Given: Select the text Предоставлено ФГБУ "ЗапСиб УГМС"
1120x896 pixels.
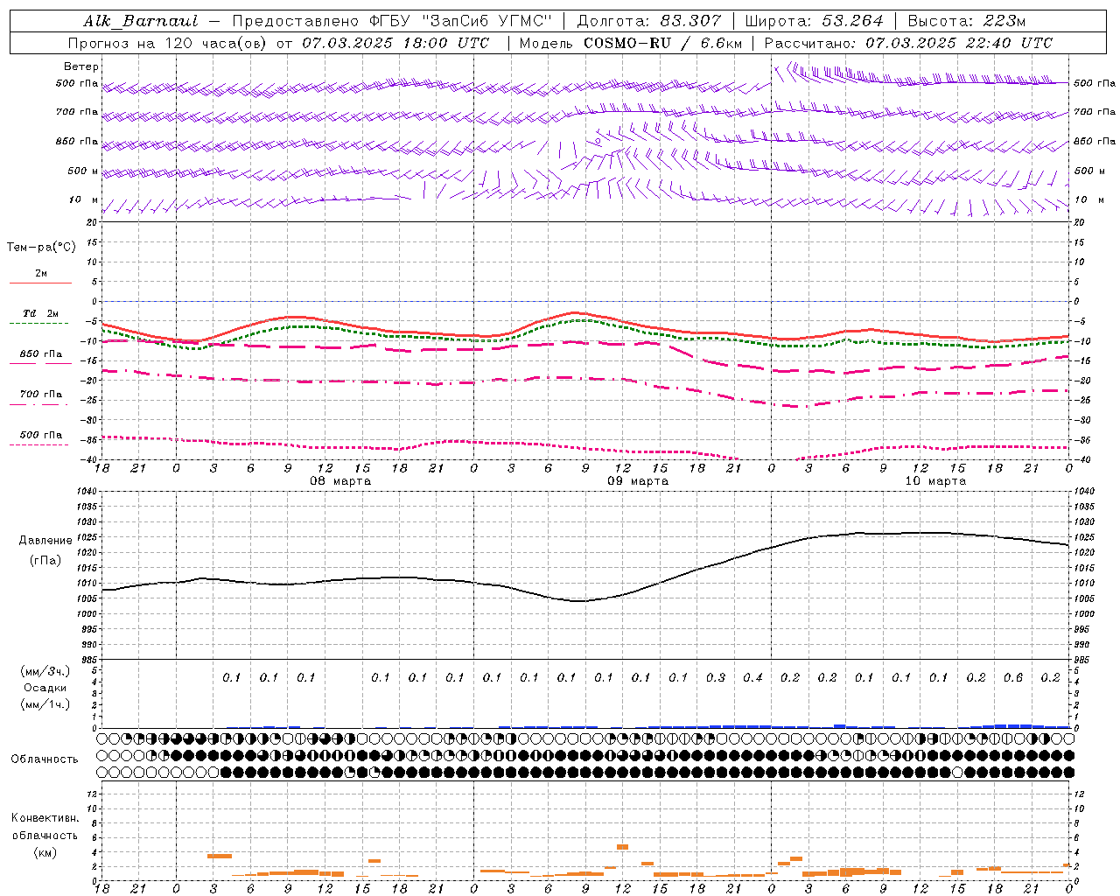Looking at the screenshot, I should pyautogui.click(x=392, y=21).
